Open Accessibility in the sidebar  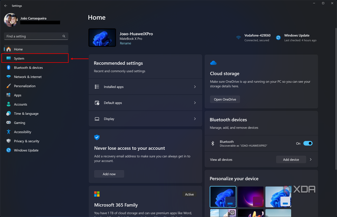point(36,132)
